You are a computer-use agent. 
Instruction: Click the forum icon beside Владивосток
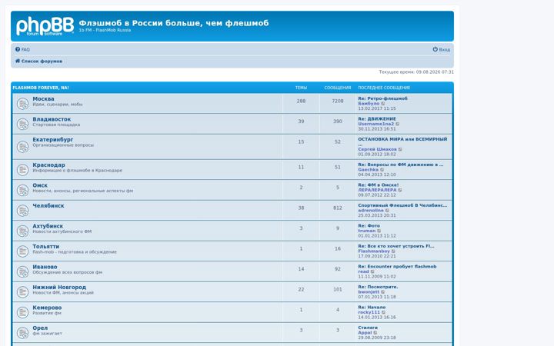[x=22, y=124]
